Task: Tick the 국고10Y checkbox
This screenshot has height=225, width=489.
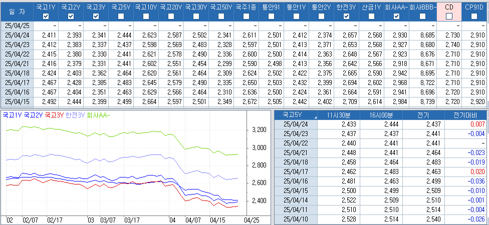Action: tap(146, 16)
